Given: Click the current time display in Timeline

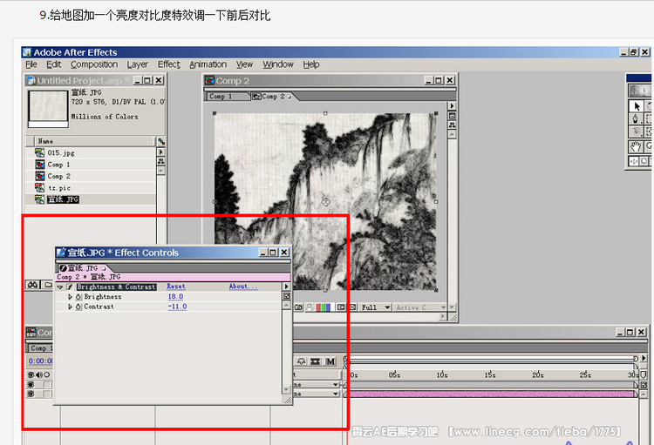Looking at the screenshot, I should coord(40,361).
